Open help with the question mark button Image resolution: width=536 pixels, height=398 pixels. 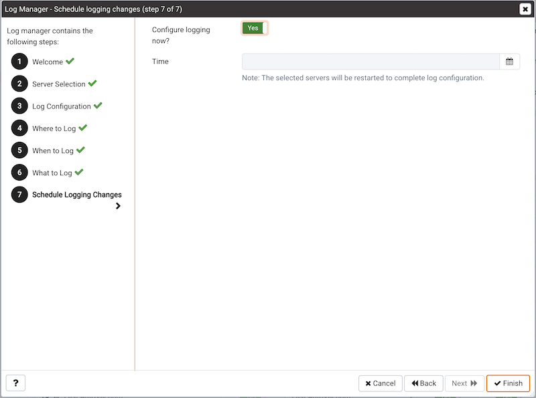15,383
